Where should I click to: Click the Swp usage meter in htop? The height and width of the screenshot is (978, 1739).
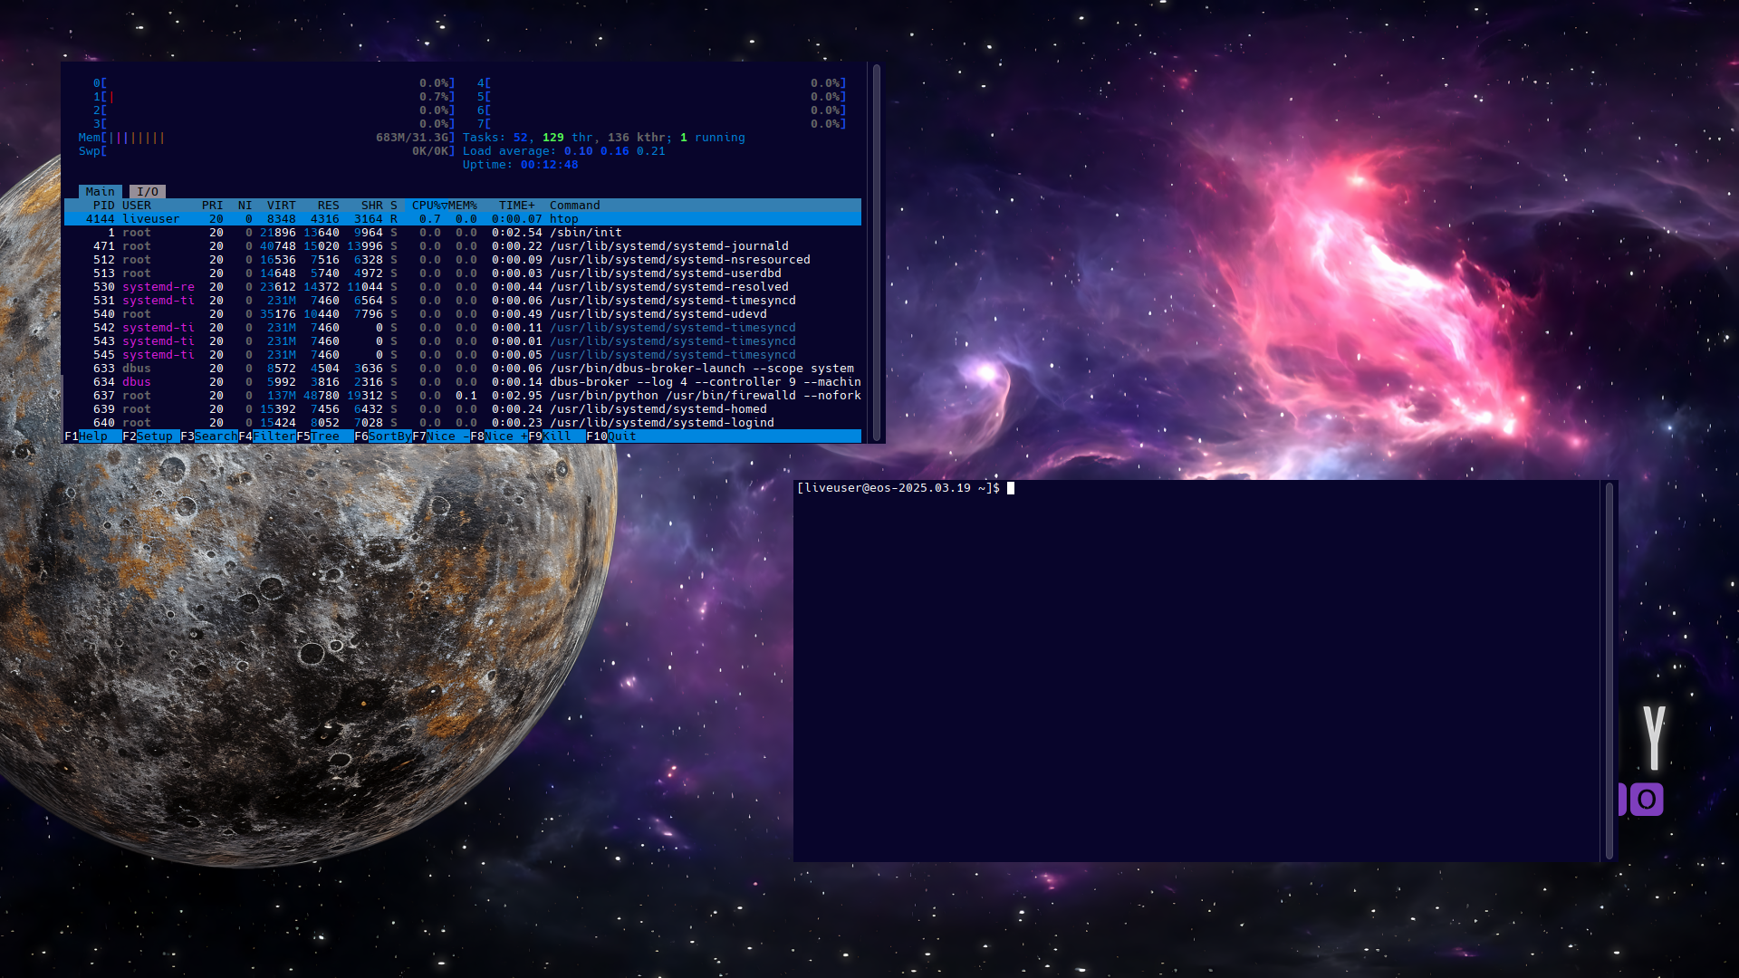tap(267, 151)
